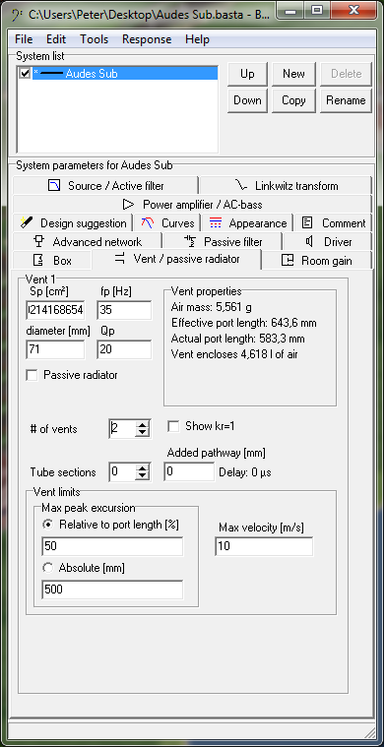Viewport: 386px width, 747px height.
Task: Open the File menu
Action: 24,39
